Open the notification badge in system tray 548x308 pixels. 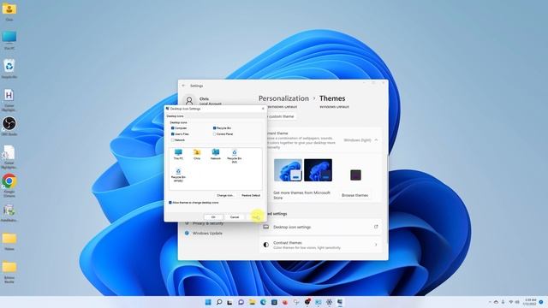coord(541,302)
